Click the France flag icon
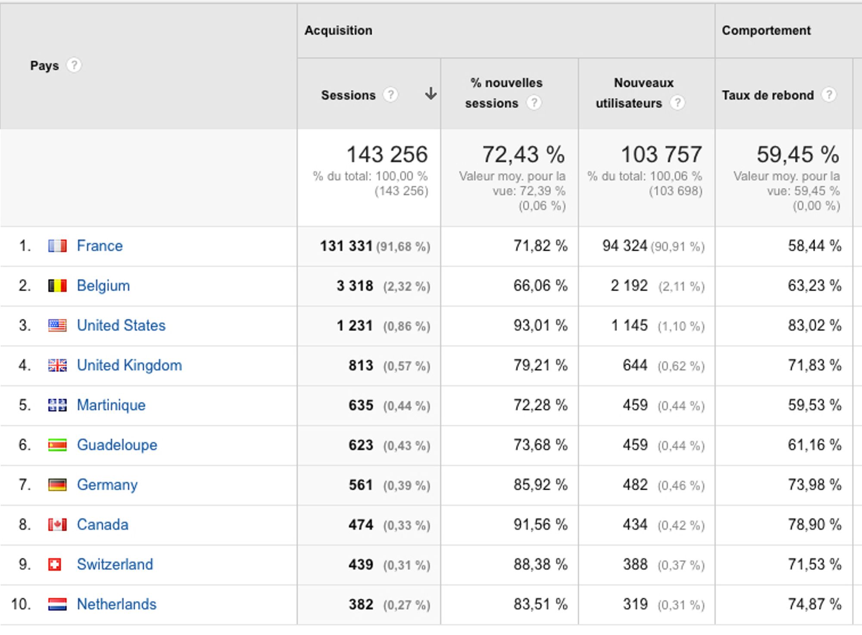 pyautogui.click(x=57, y=246)
